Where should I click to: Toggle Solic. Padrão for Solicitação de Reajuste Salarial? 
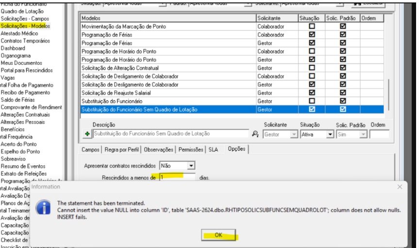343,93
